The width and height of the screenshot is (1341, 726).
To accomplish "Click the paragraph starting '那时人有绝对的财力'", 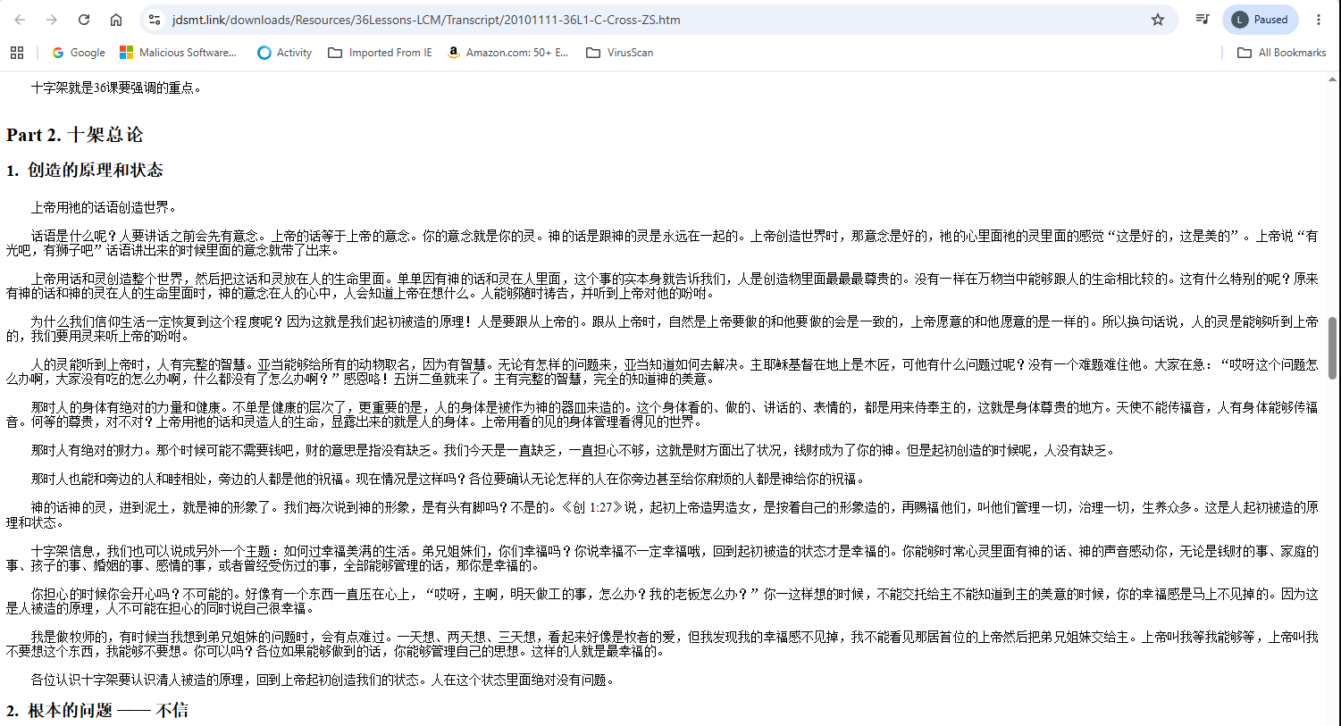I will click(573, 450).
